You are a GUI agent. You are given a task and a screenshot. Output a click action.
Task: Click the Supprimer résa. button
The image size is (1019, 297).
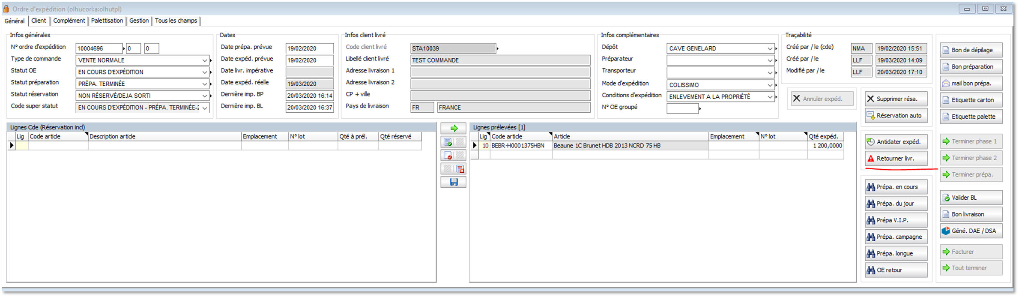point(896,99)
